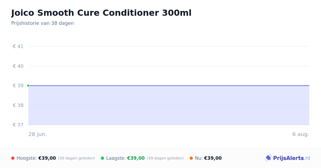Click the € 37 axis label

18,125
